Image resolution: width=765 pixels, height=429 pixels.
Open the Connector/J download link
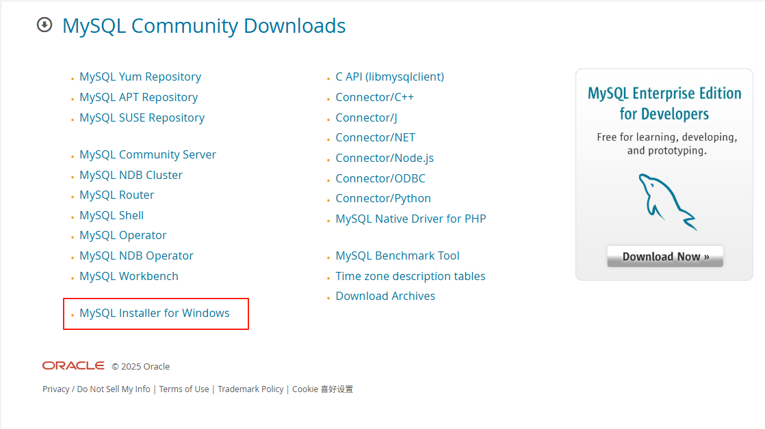click(366, 118)
